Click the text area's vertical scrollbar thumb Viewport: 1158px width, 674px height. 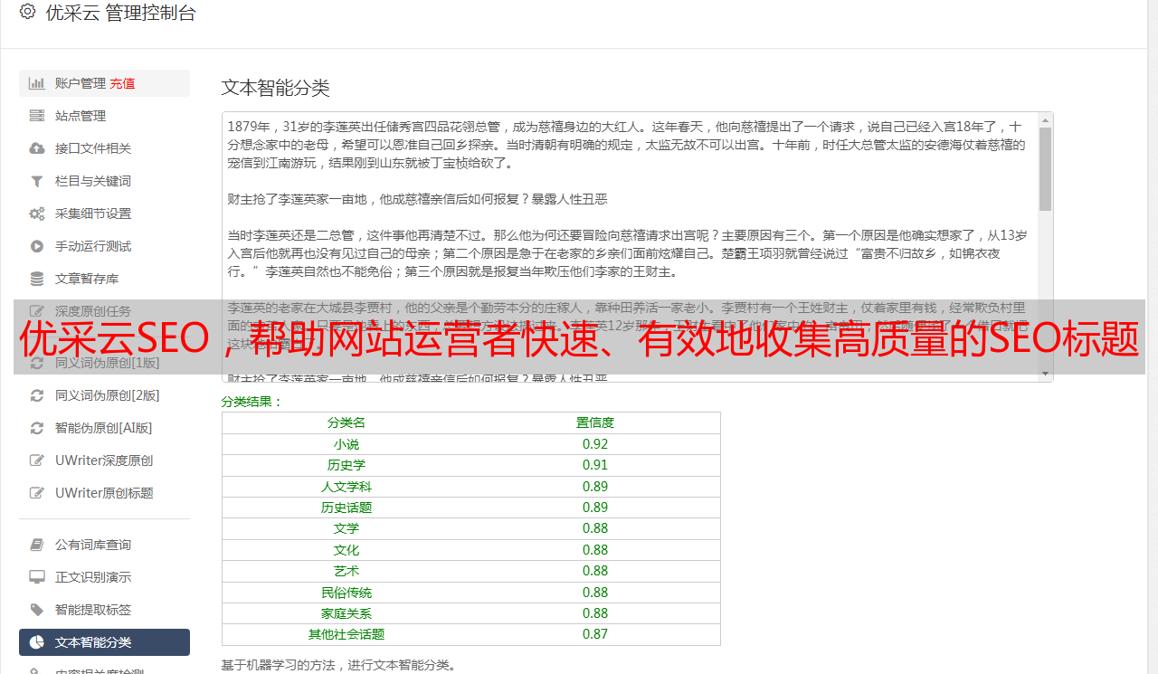click(1046, 169)
